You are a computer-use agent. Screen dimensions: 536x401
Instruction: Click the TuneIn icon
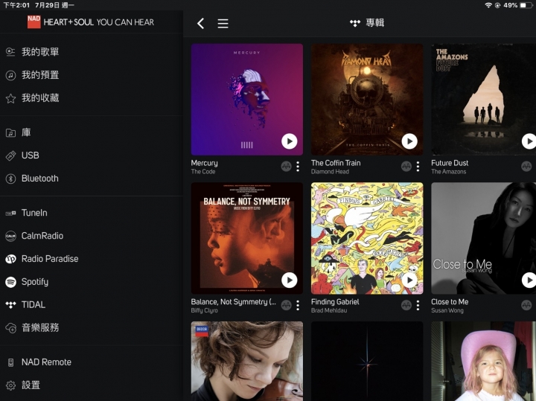10,213
